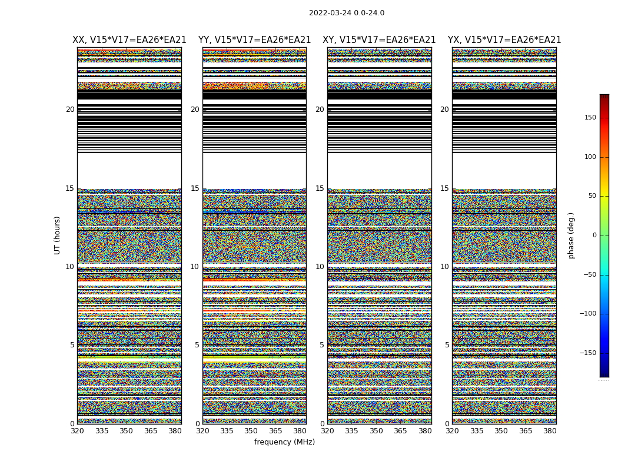Click the 20 hour tick of YY panel

(195, 110)
